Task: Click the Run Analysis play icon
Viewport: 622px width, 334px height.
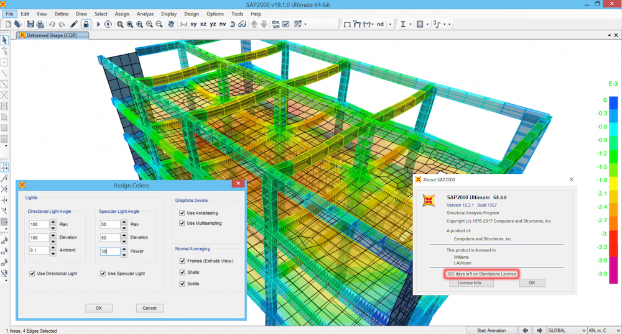Action: (98, 24)
